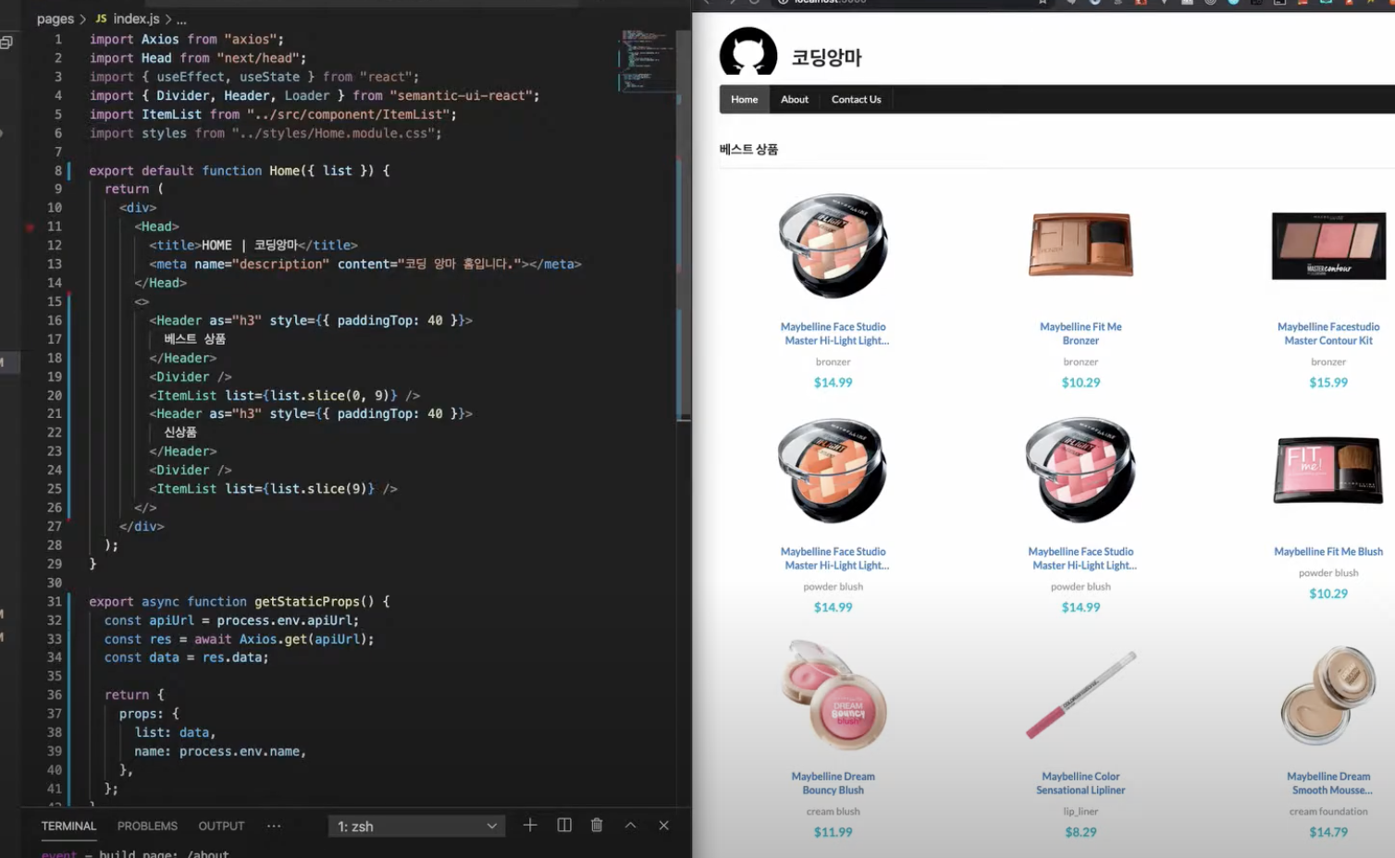Screen dimensions: 1395x858
Task: Remove the breakpoint dot on line 11
Action: tap(30, 227)
